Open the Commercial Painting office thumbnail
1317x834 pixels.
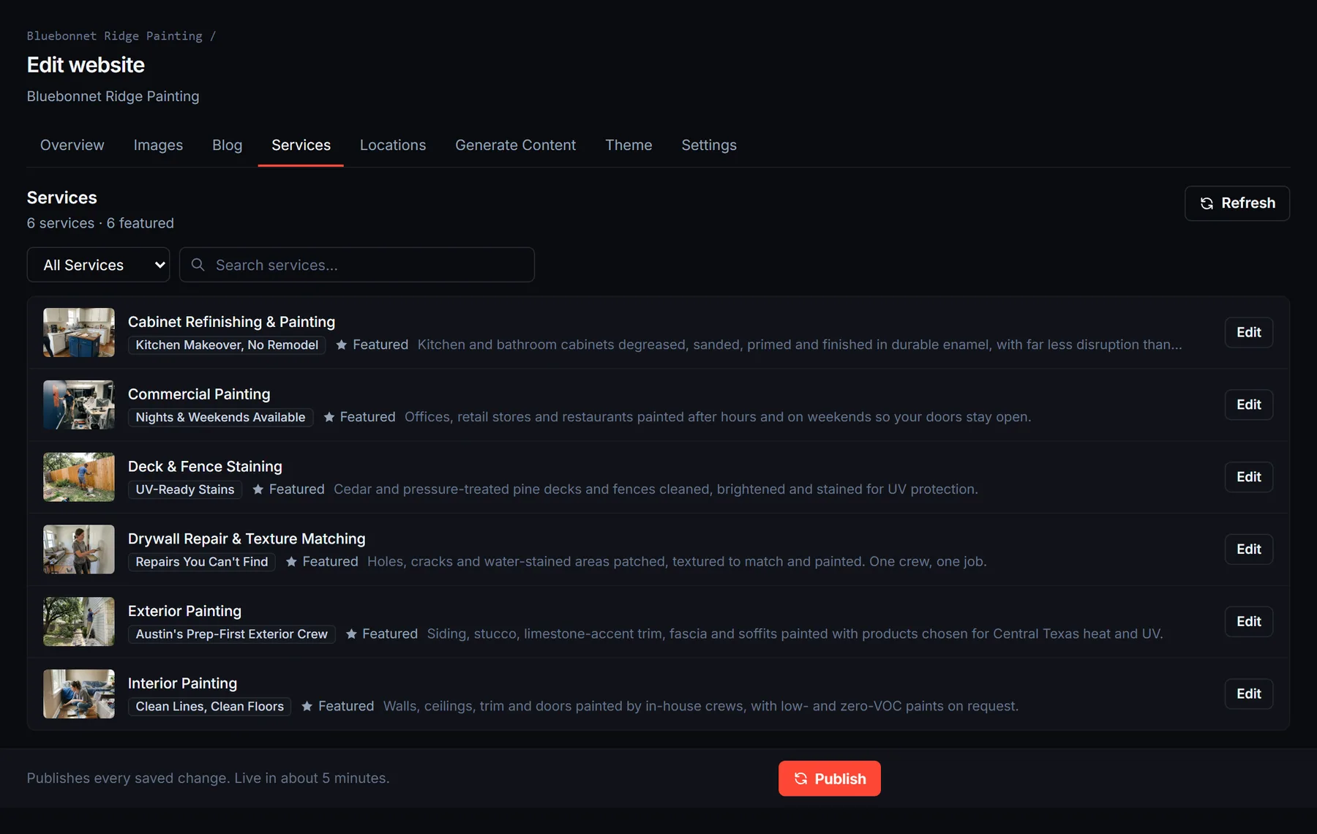(x=79, y=405)
